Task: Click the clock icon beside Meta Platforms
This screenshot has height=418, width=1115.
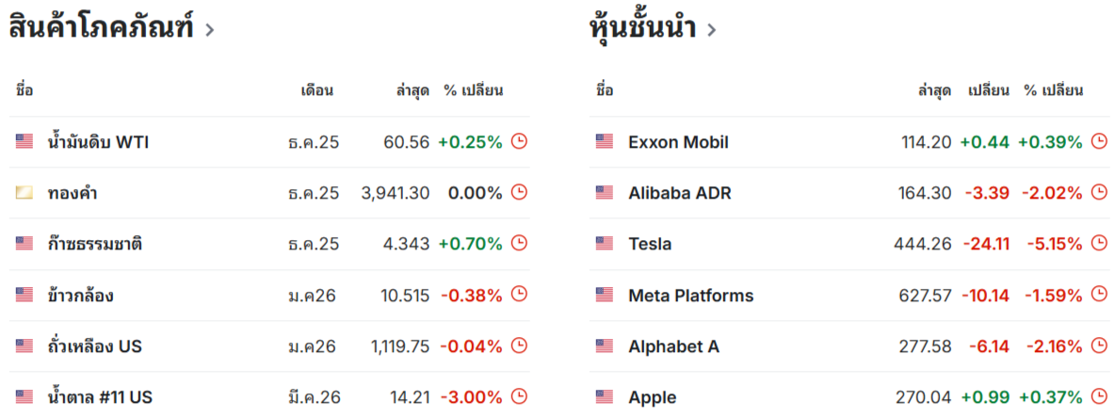Action: coord(1099,295)
